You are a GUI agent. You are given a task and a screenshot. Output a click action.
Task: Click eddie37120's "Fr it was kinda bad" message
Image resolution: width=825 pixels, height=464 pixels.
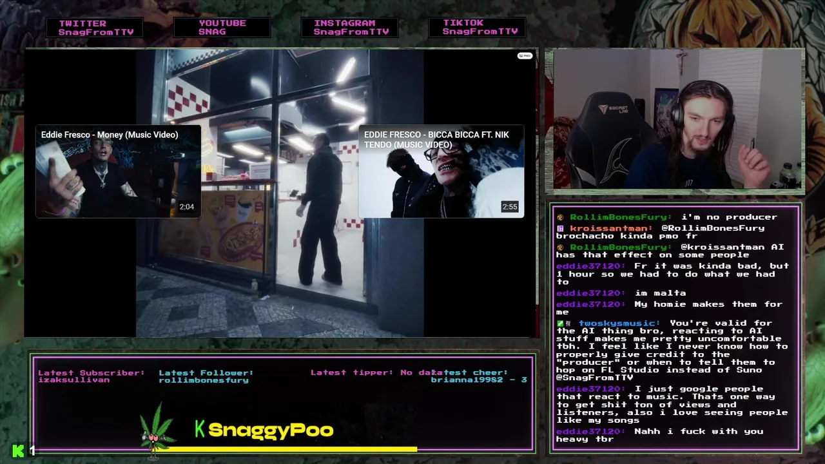tap(673, 274)
